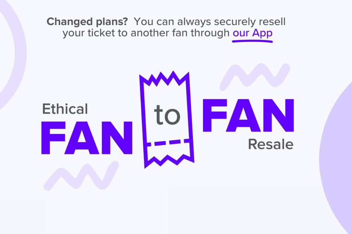Click the curved underline beneath 'our App'
This screenshot has width=352, height=234.
click(252, 41)
